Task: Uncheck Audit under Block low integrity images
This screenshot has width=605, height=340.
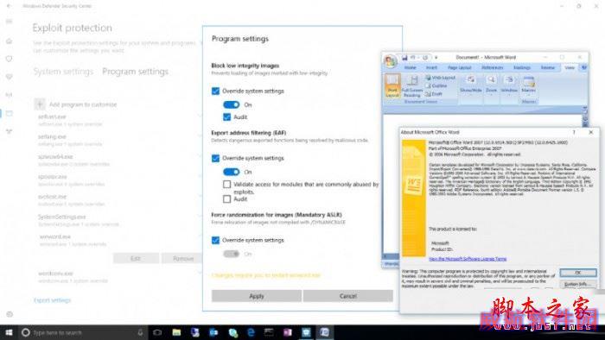Action: (x=226, y=116)
